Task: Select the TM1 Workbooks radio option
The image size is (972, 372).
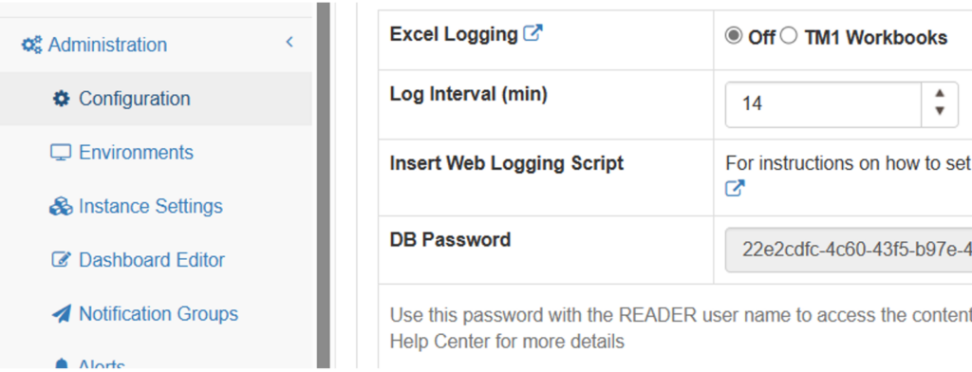Action: click(x=789, y=37)
